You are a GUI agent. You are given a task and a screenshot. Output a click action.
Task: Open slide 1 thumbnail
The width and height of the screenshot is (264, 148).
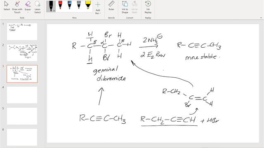22,32
